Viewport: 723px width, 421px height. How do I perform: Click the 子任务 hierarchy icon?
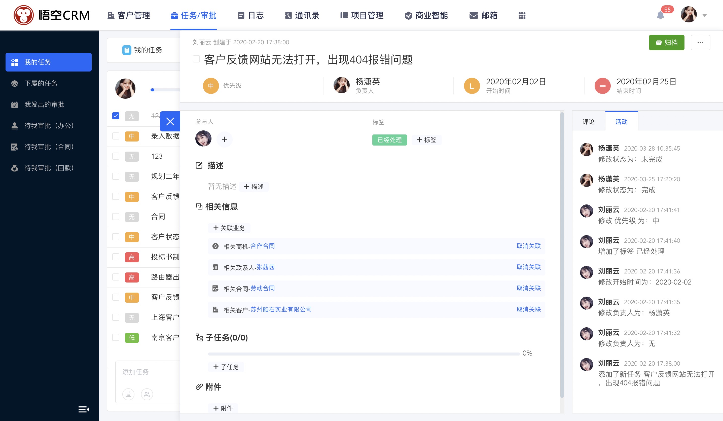tap(199, 337)
